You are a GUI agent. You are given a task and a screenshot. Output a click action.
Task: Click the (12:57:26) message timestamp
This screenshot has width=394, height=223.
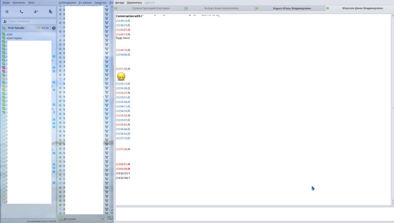click(122, 149)
